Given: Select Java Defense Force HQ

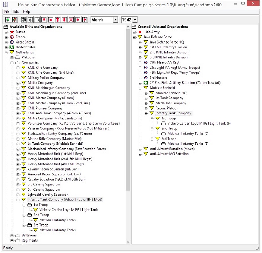Looking at the screenshot, I should point(167,42).
